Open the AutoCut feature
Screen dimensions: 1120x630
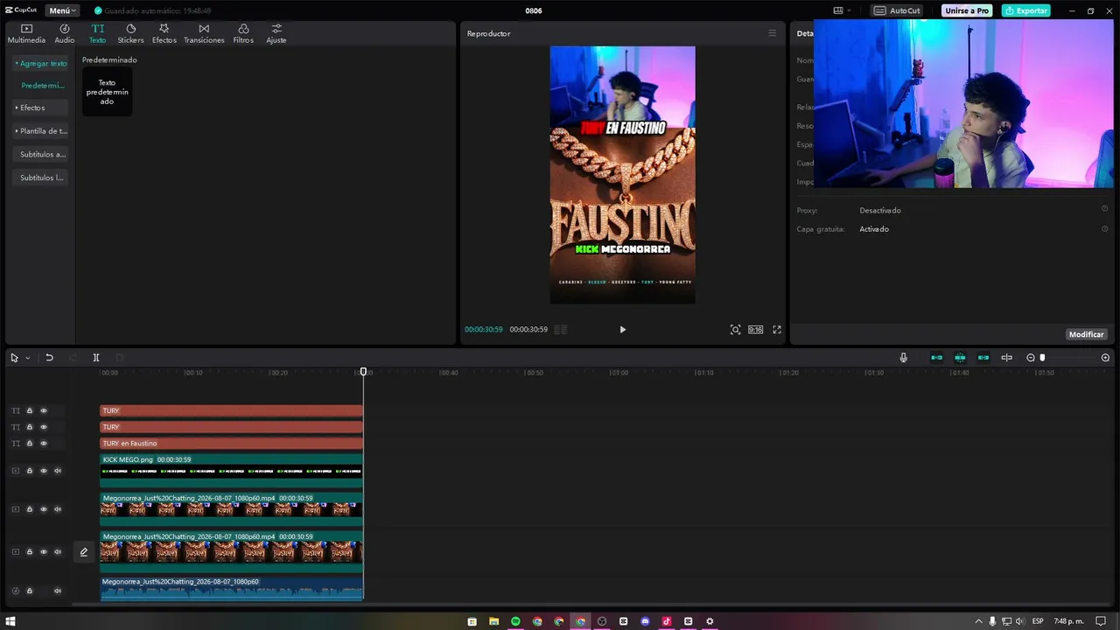tap(897, 10)
